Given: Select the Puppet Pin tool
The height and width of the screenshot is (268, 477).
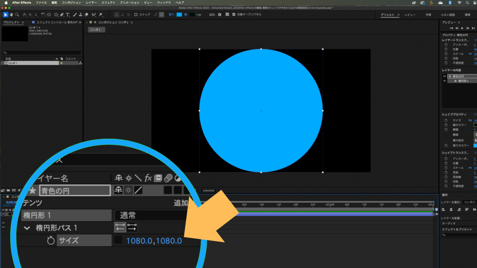Looking at the screenshot, I should [101, 15].
